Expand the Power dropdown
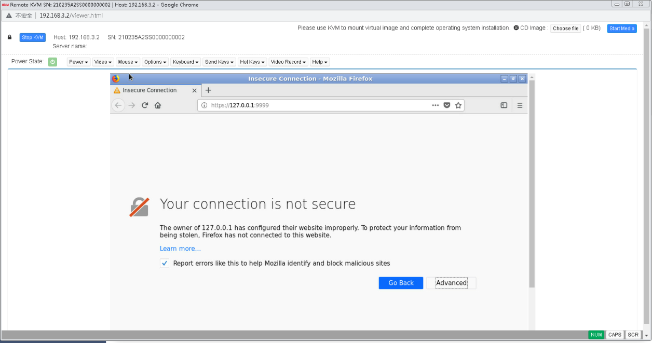The image size is (652, 343). [78, 62]
